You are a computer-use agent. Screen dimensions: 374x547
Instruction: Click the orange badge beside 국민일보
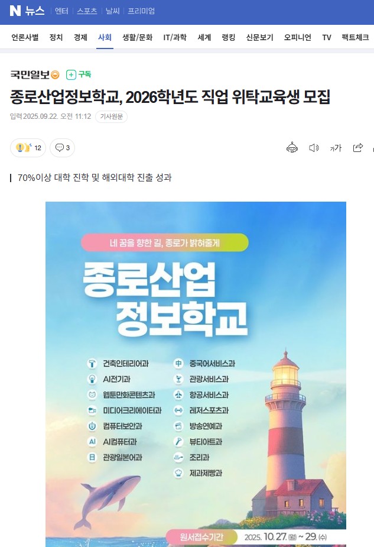(55, 75)
